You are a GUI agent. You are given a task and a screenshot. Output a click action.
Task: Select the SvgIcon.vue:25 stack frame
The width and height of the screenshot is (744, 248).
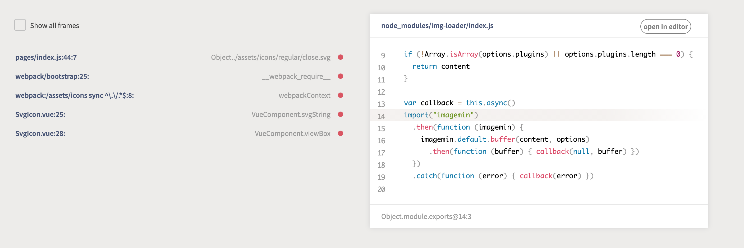(40, 114)
